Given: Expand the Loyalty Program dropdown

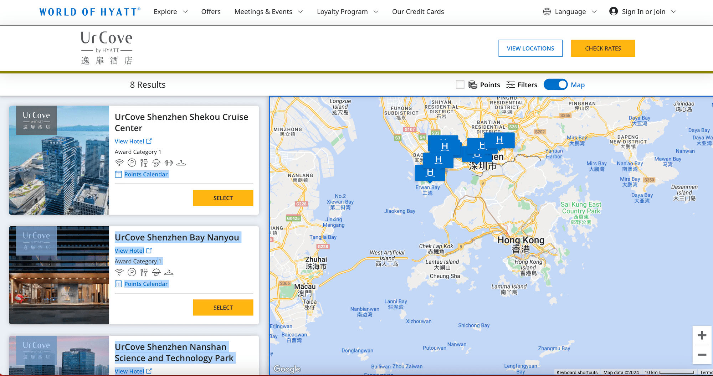Looking at the screenshot, I should 347,12.
